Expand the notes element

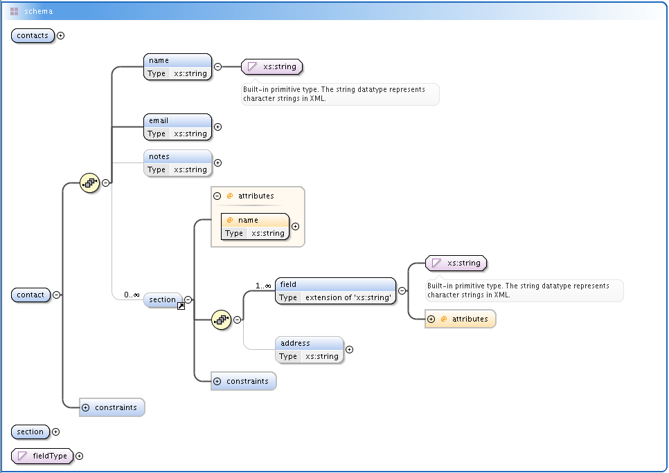(x=217, y=163)
